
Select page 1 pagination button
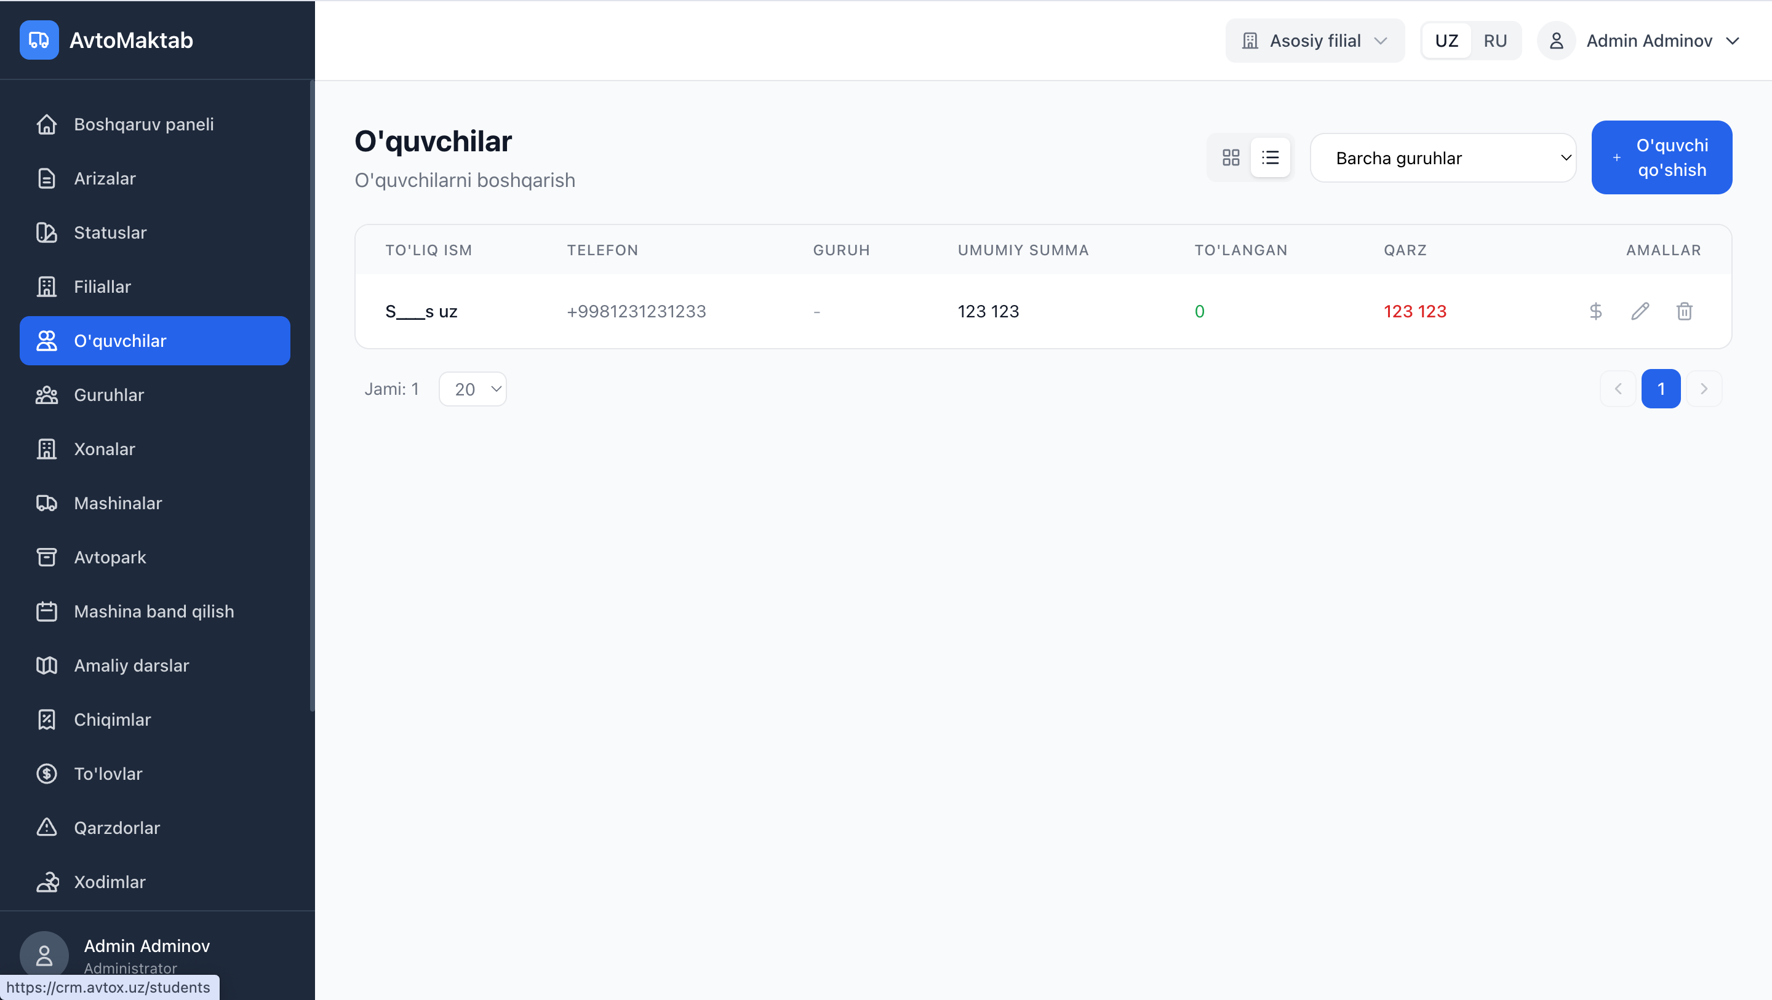coord(1661,389)
